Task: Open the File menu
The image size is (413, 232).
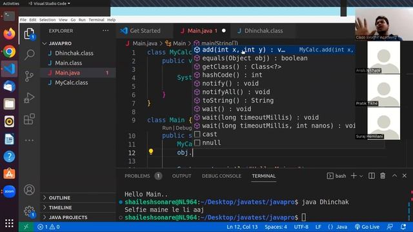Action: (23, 20)
